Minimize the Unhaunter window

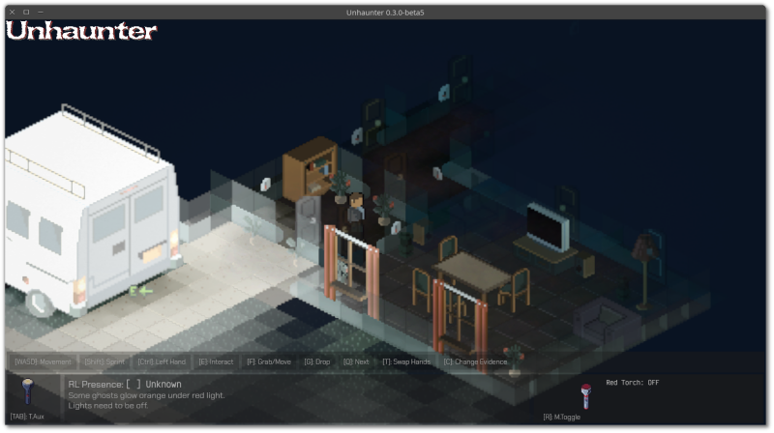(41, 12)
